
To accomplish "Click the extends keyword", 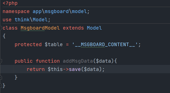I will tap(73, 28).
